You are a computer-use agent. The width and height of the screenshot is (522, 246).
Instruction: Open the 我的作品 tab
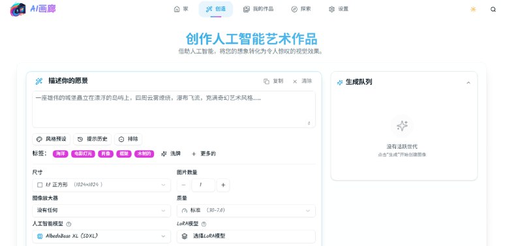(x=258, y=9)
